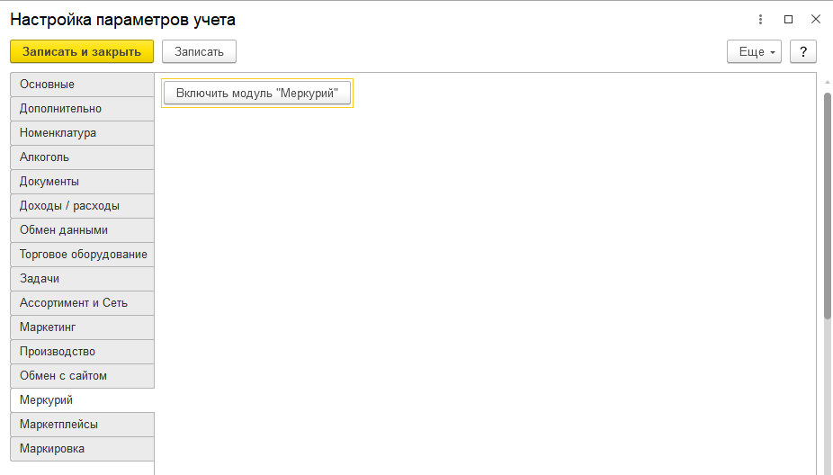Open the Дополнительно tab
The height and width of the screenshot is (475, 833).
pyautogui.click(x=82, y=109)
